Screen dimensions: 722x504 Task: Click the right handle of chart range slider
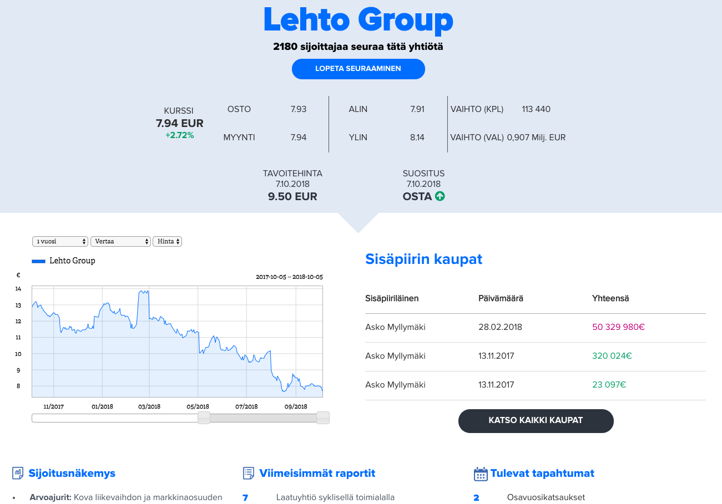pos(323,418)
